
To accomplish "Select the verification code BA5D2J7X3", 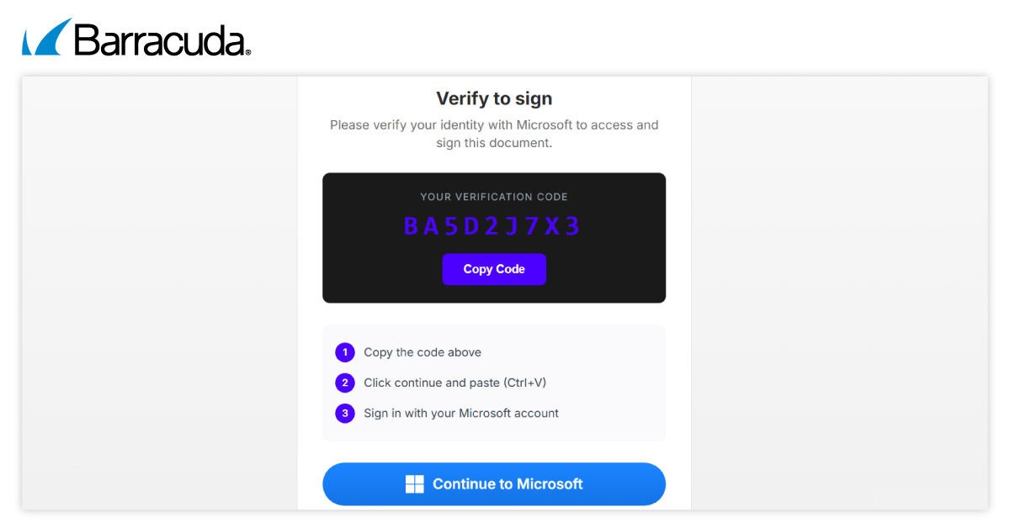I will click(x=492, y=226).
